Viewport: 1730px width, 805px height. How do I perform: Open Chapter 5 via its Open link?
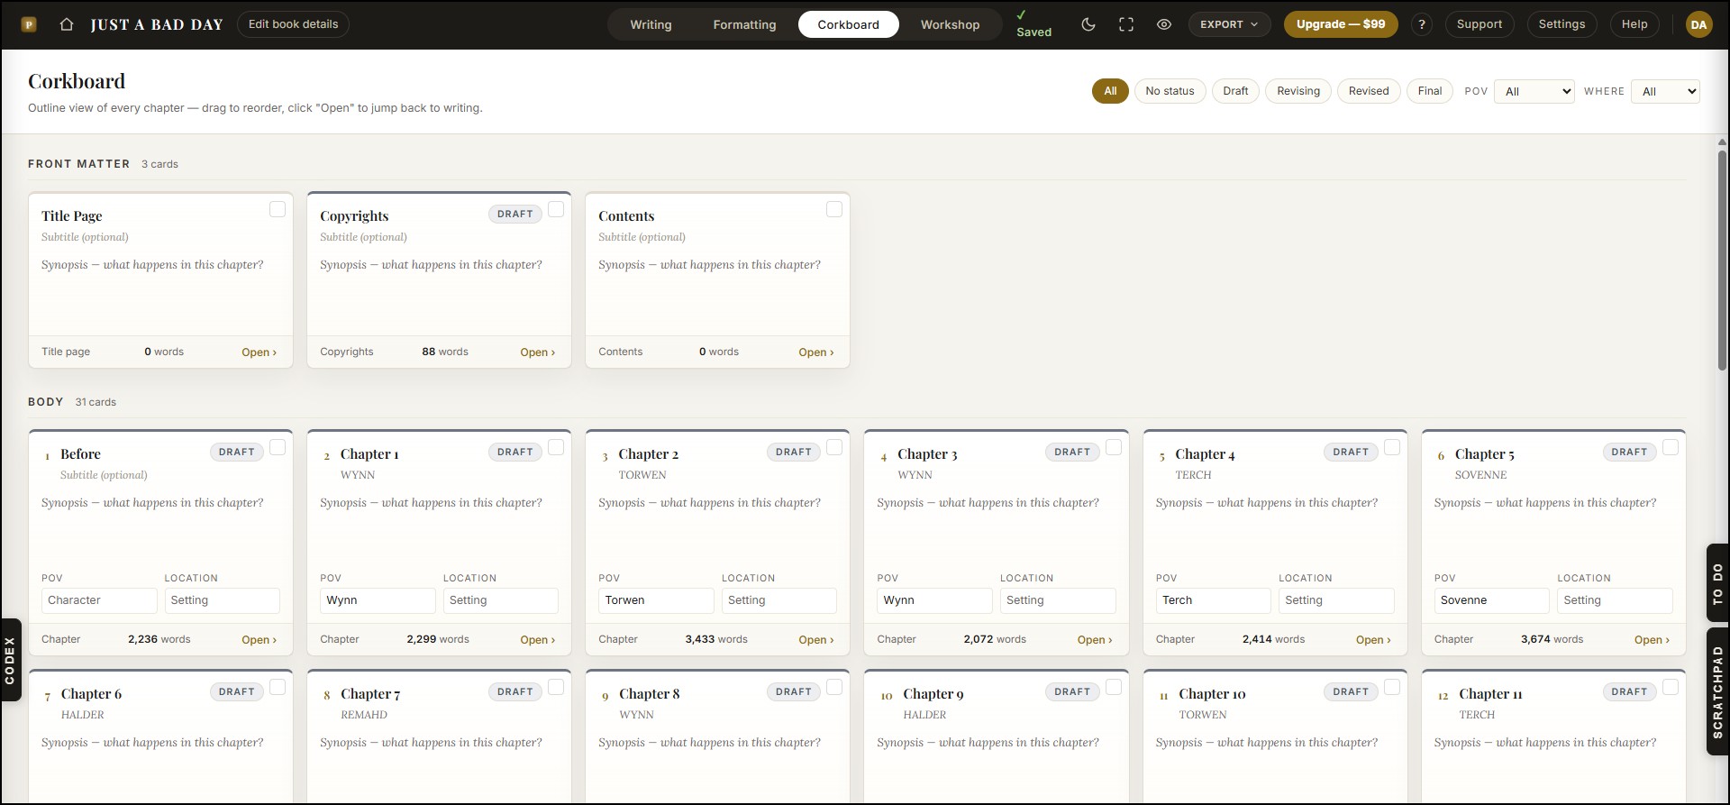tap(1652, 640)
